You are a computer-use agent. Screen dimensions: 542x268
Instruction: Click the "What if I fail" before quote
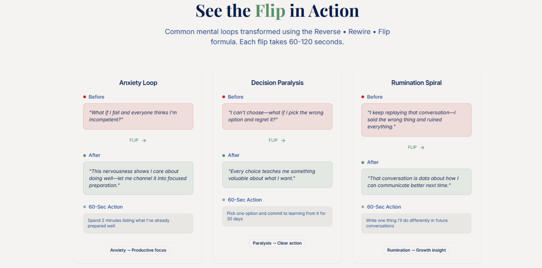tap(138, 116)
